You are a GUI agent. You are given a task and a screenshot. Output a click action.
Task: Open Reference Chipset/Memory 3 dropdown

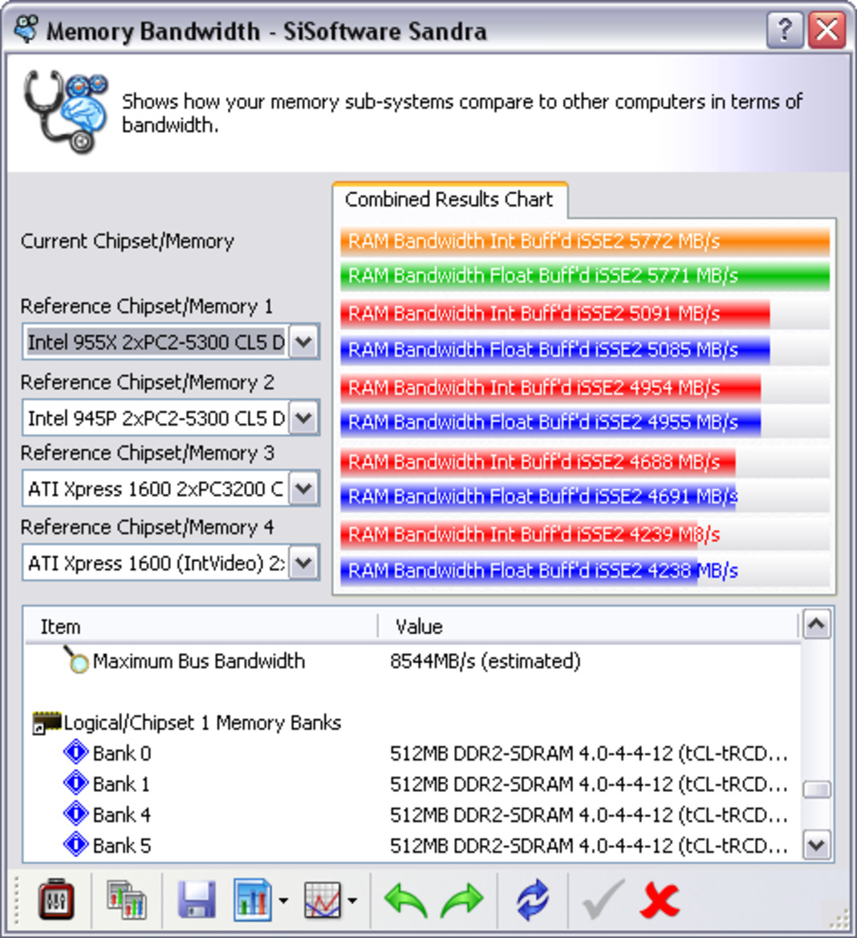tap(303, 489)
